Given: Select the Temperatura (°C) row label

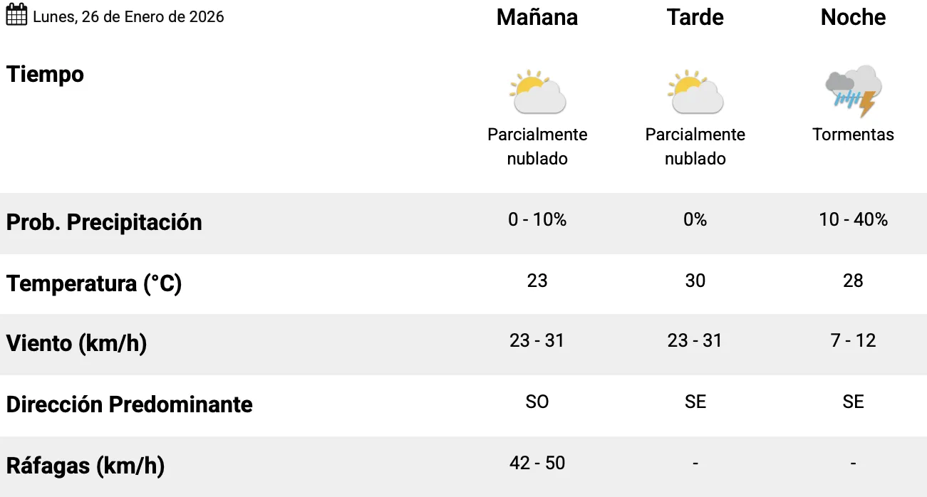Looking at the screenshot, I should [x=94, y=283].
